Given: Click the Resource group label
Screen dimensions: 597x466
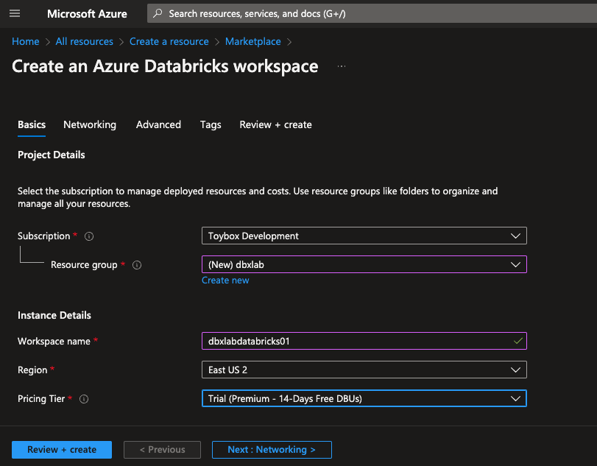Looking at the screenshot, I should (x=84, y=265).
